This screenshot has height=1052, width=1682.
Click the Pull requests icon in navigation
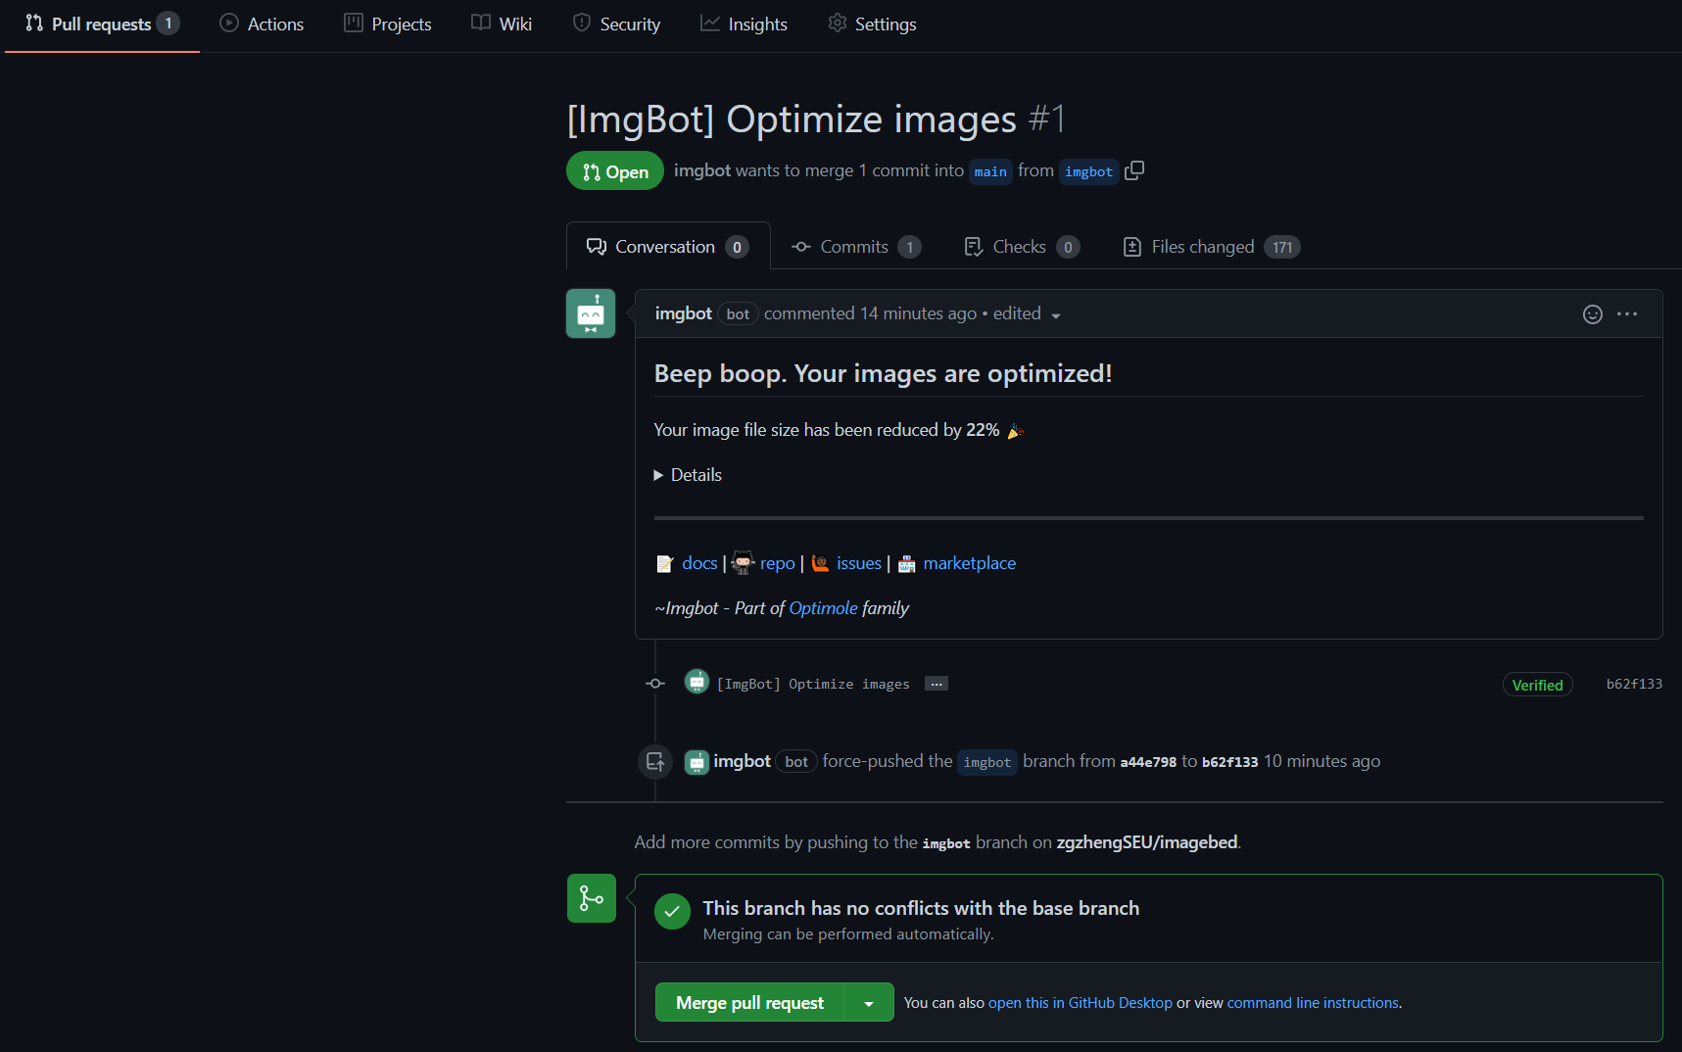34,23
